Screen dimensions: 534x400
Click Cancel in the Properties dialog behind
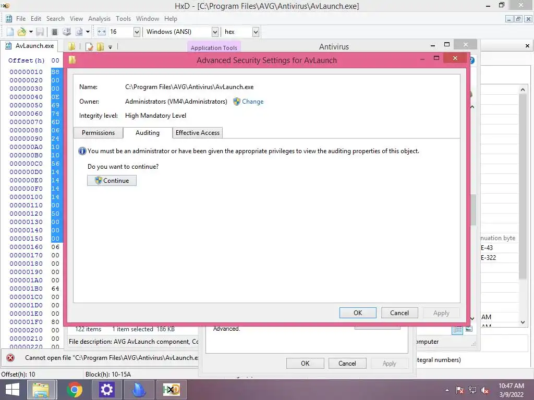[x=347, y=363]
